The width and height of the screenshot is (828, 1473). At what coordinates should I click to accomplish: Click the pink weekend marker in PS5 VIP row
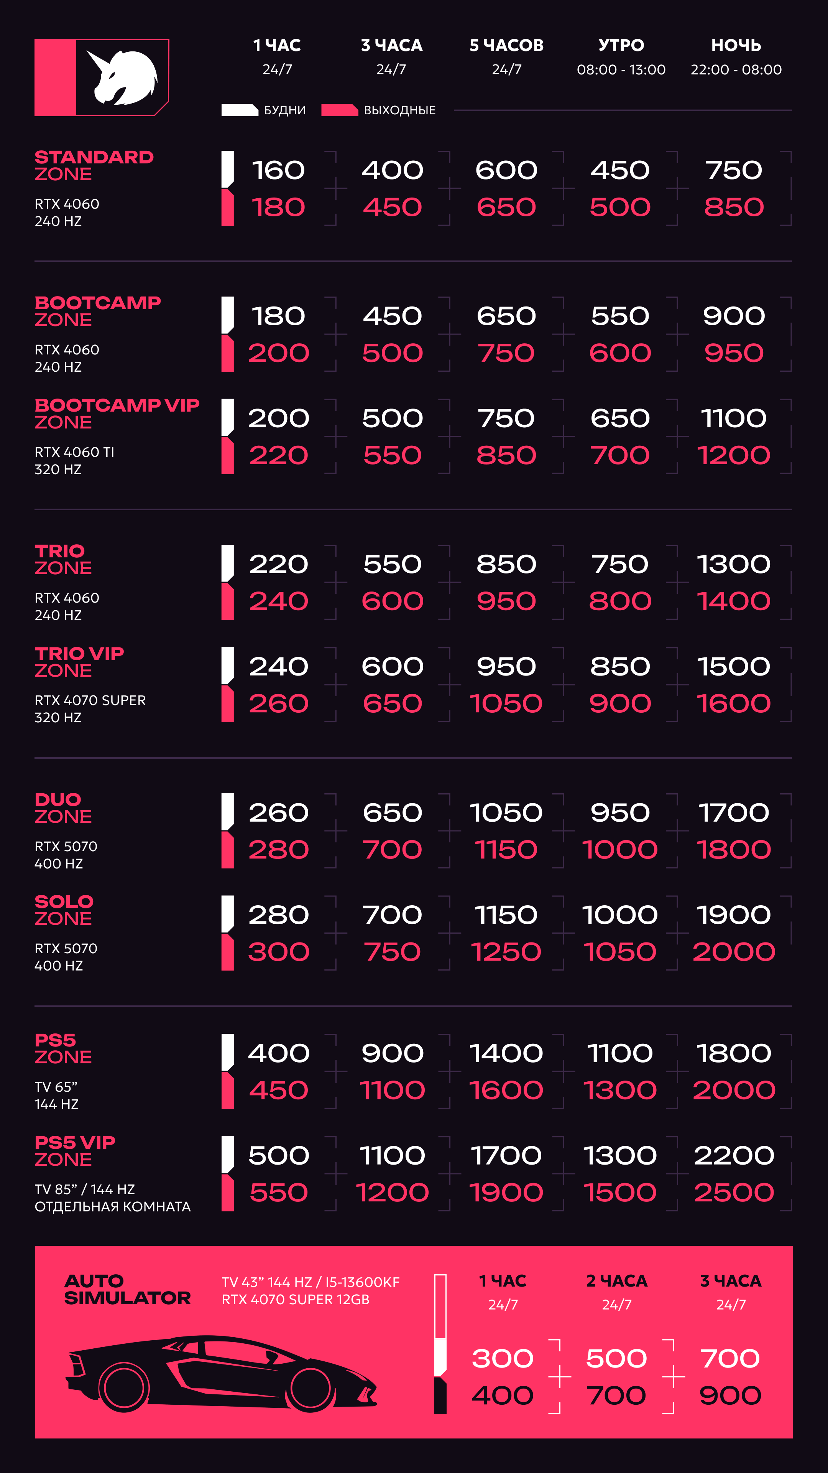227,1192
